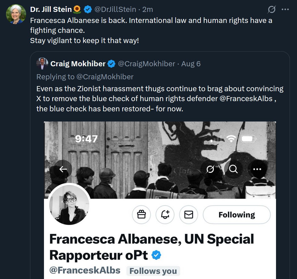Viewport: 297px width, 279px height.
Task: Toggle the Following button on Francesca Albanese's profile
Action: (x=237, y=215)
